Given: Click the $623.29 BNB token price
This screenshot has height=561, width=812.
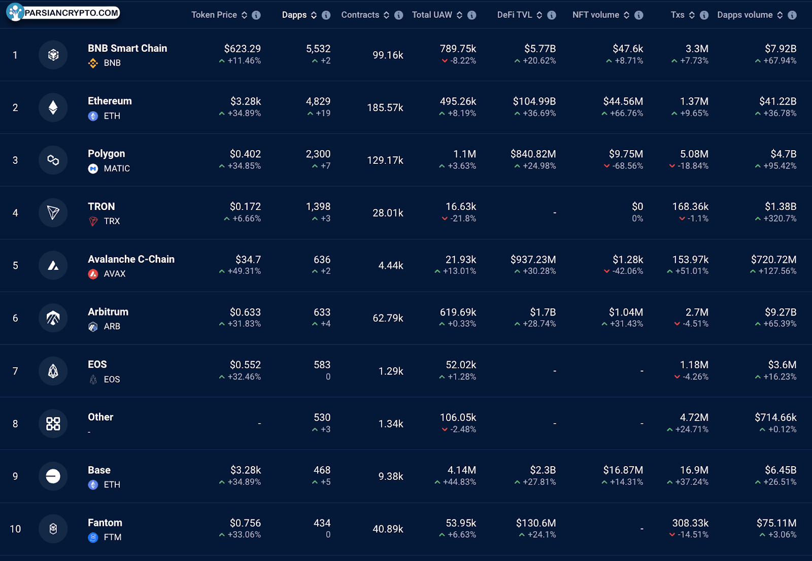Looking at the screenshot, I should pyautogui.click(x=243, y=49).
